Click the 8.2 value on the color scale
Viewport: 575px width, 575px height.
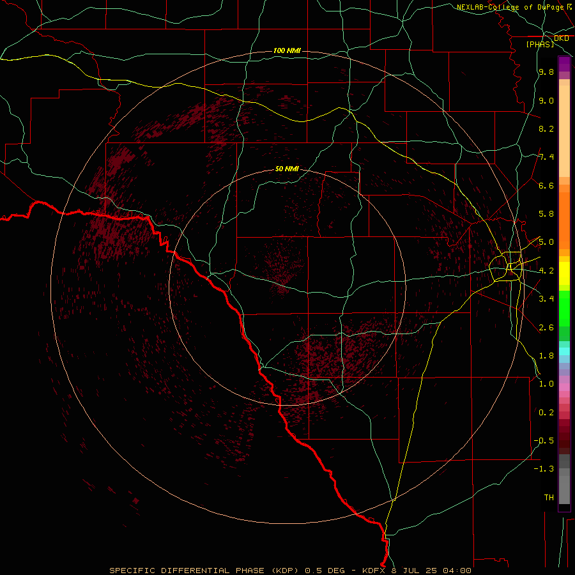pos(546,128)
